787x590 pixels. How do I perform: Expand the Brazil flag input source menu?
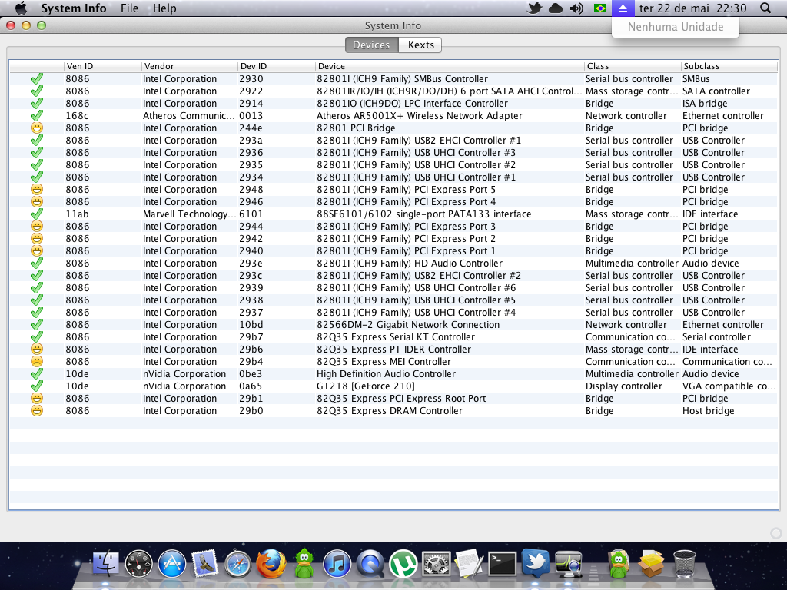pyautogui.click(x=599, y=8)
